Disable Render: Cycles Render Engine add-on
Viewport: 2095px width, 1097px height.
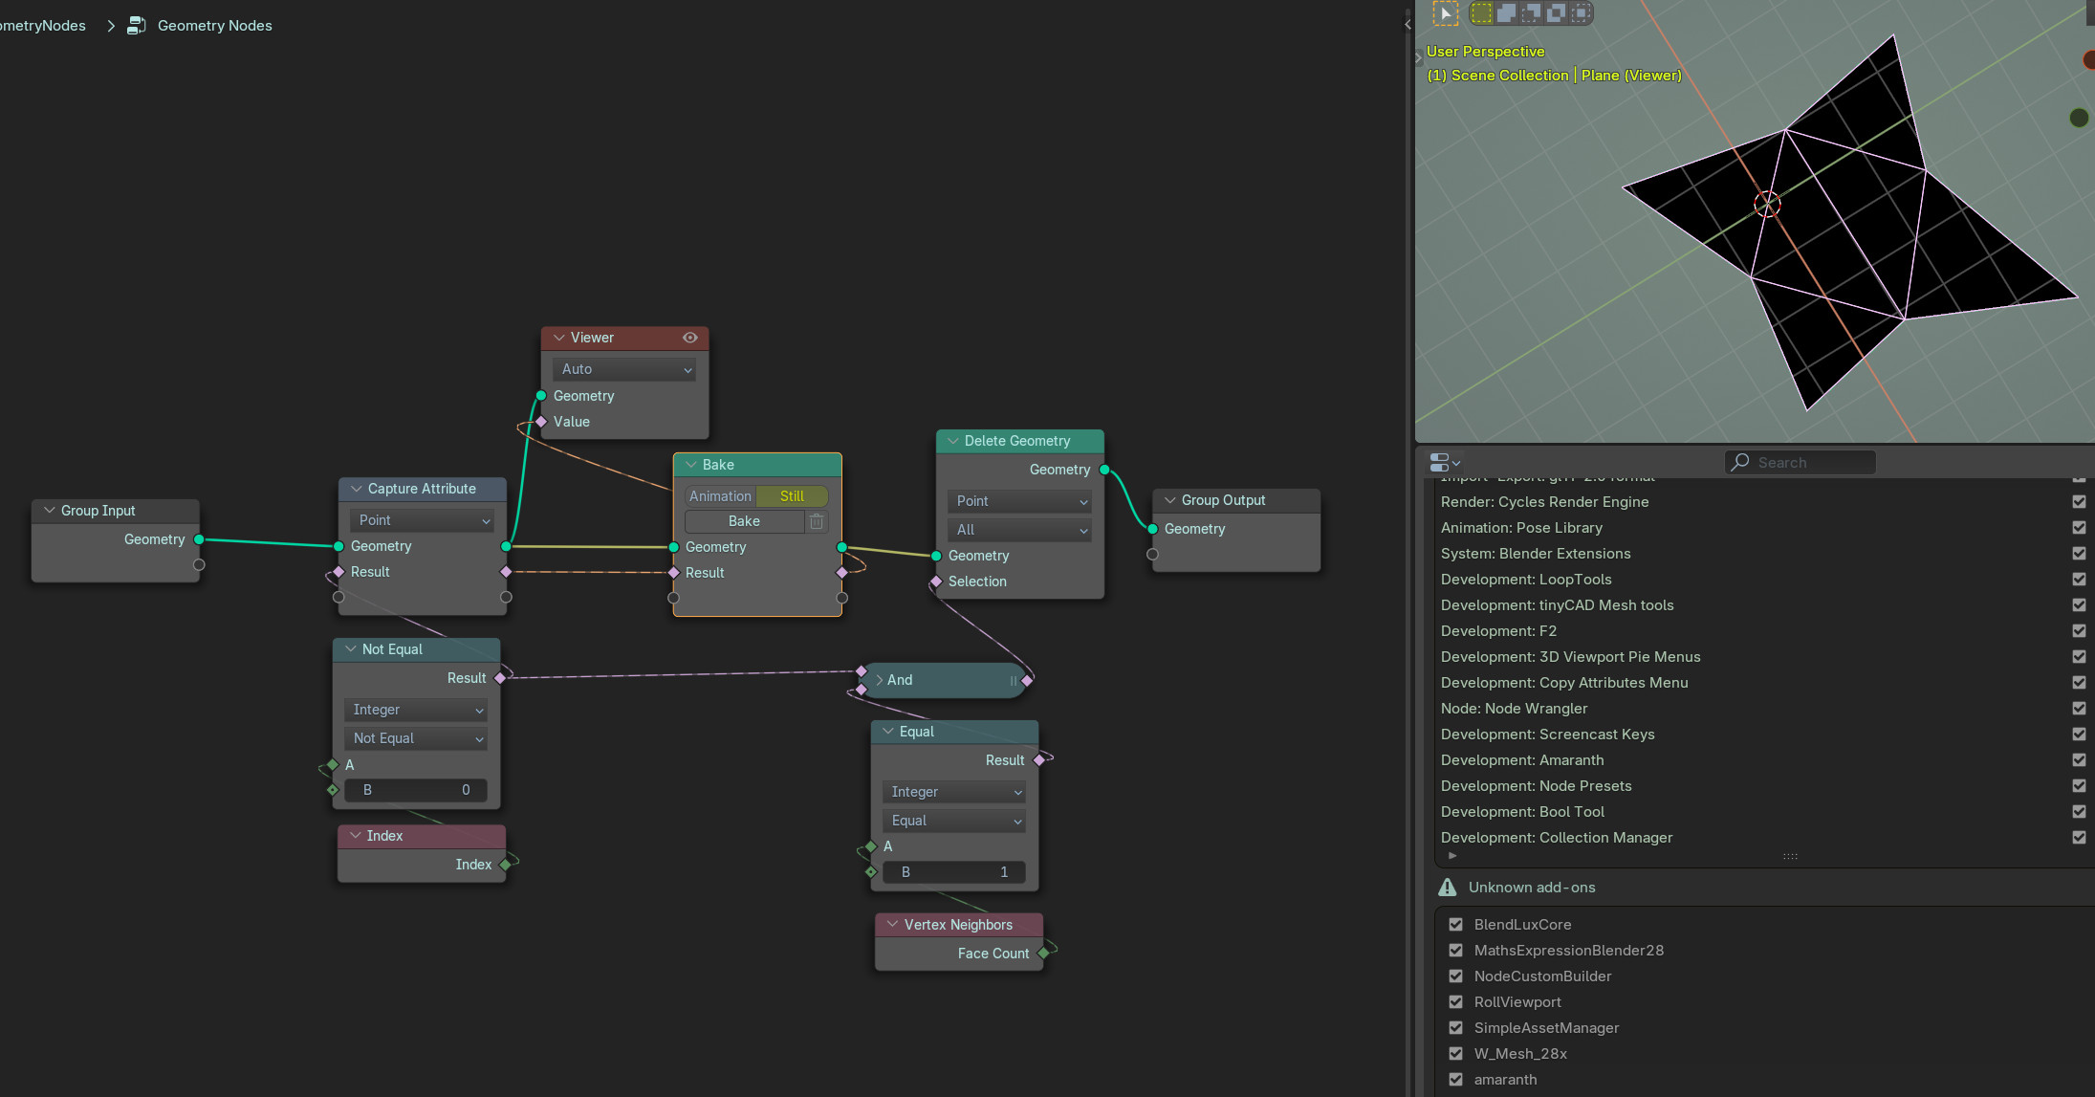click(x=2079, y=502)
